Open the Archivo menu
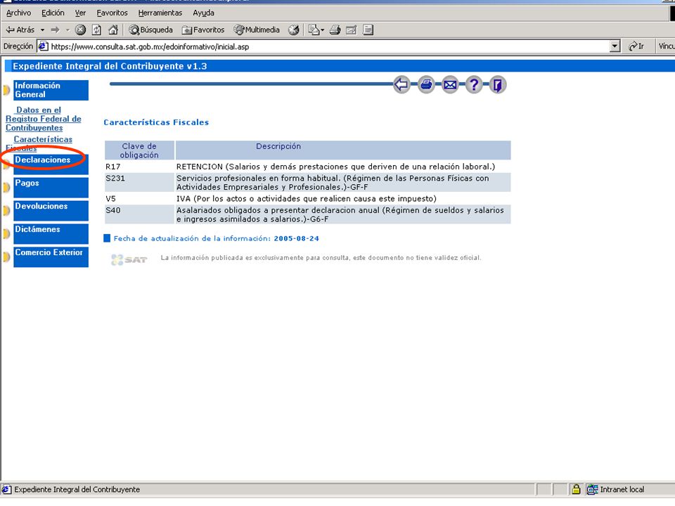675x506 pixels. (x=18, y=13)
